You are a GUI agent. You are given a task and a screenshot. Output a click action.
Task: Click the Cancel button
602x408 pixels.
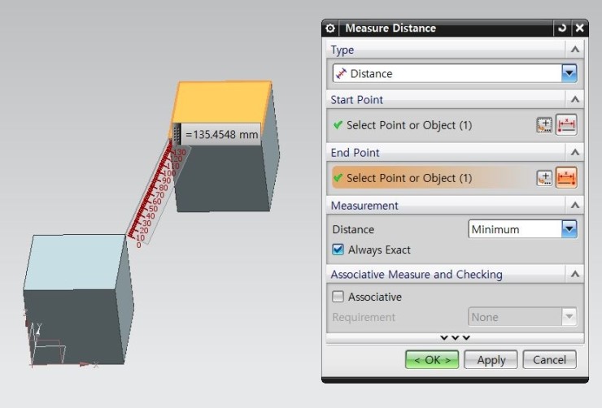pos(549,360)
